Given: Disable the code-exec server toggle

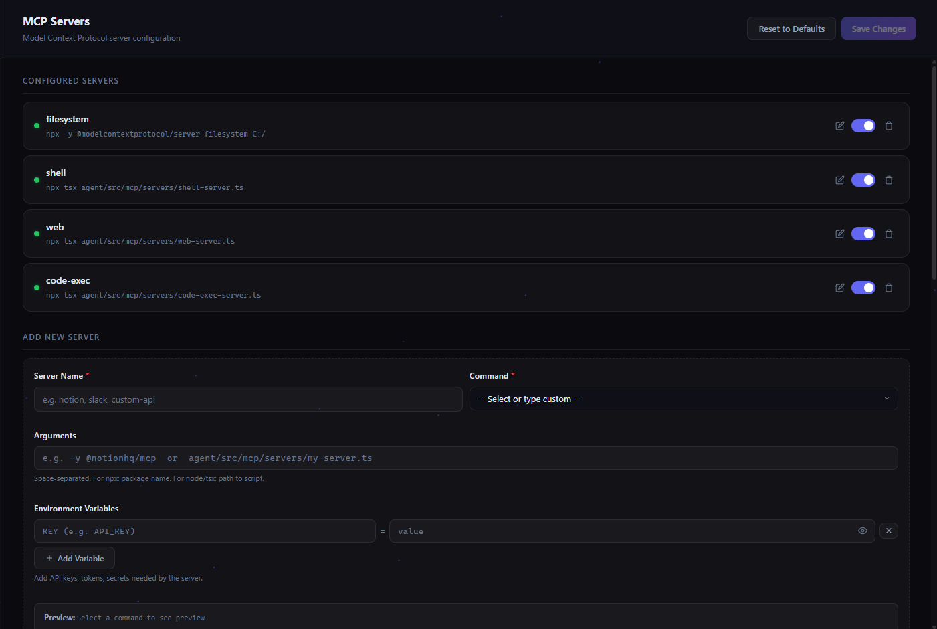Looking at the screenshot, I should point(863,288).
